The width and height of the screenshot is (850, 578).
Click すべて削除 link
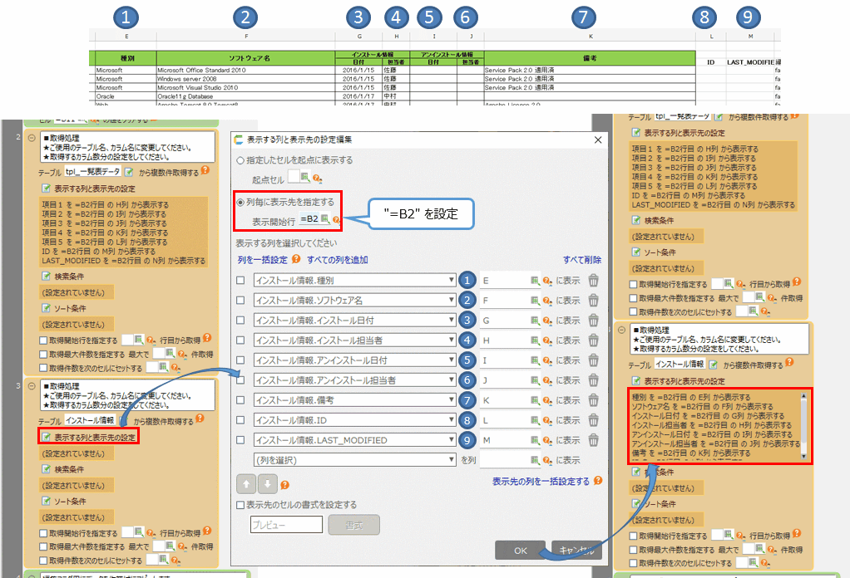(x=582, y=260)
